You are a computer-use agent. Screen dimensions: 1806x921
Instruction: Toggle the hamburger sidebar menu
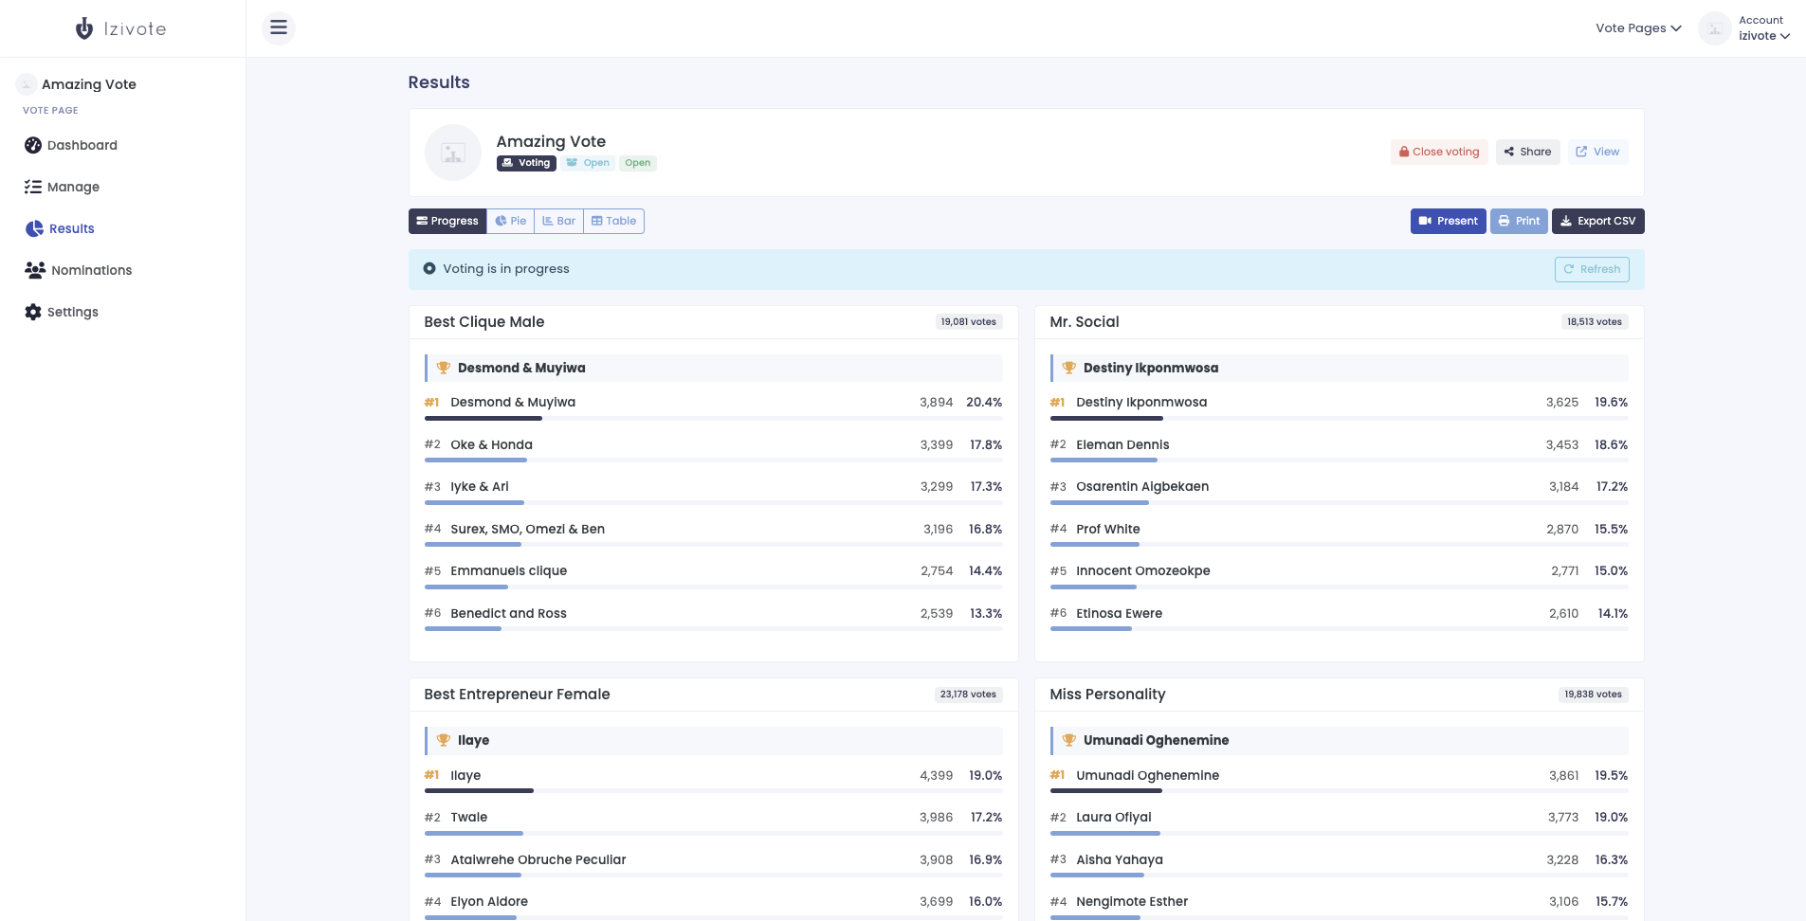279,27
